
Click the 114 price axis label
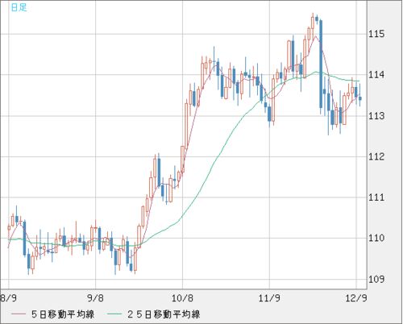(376, 75)
